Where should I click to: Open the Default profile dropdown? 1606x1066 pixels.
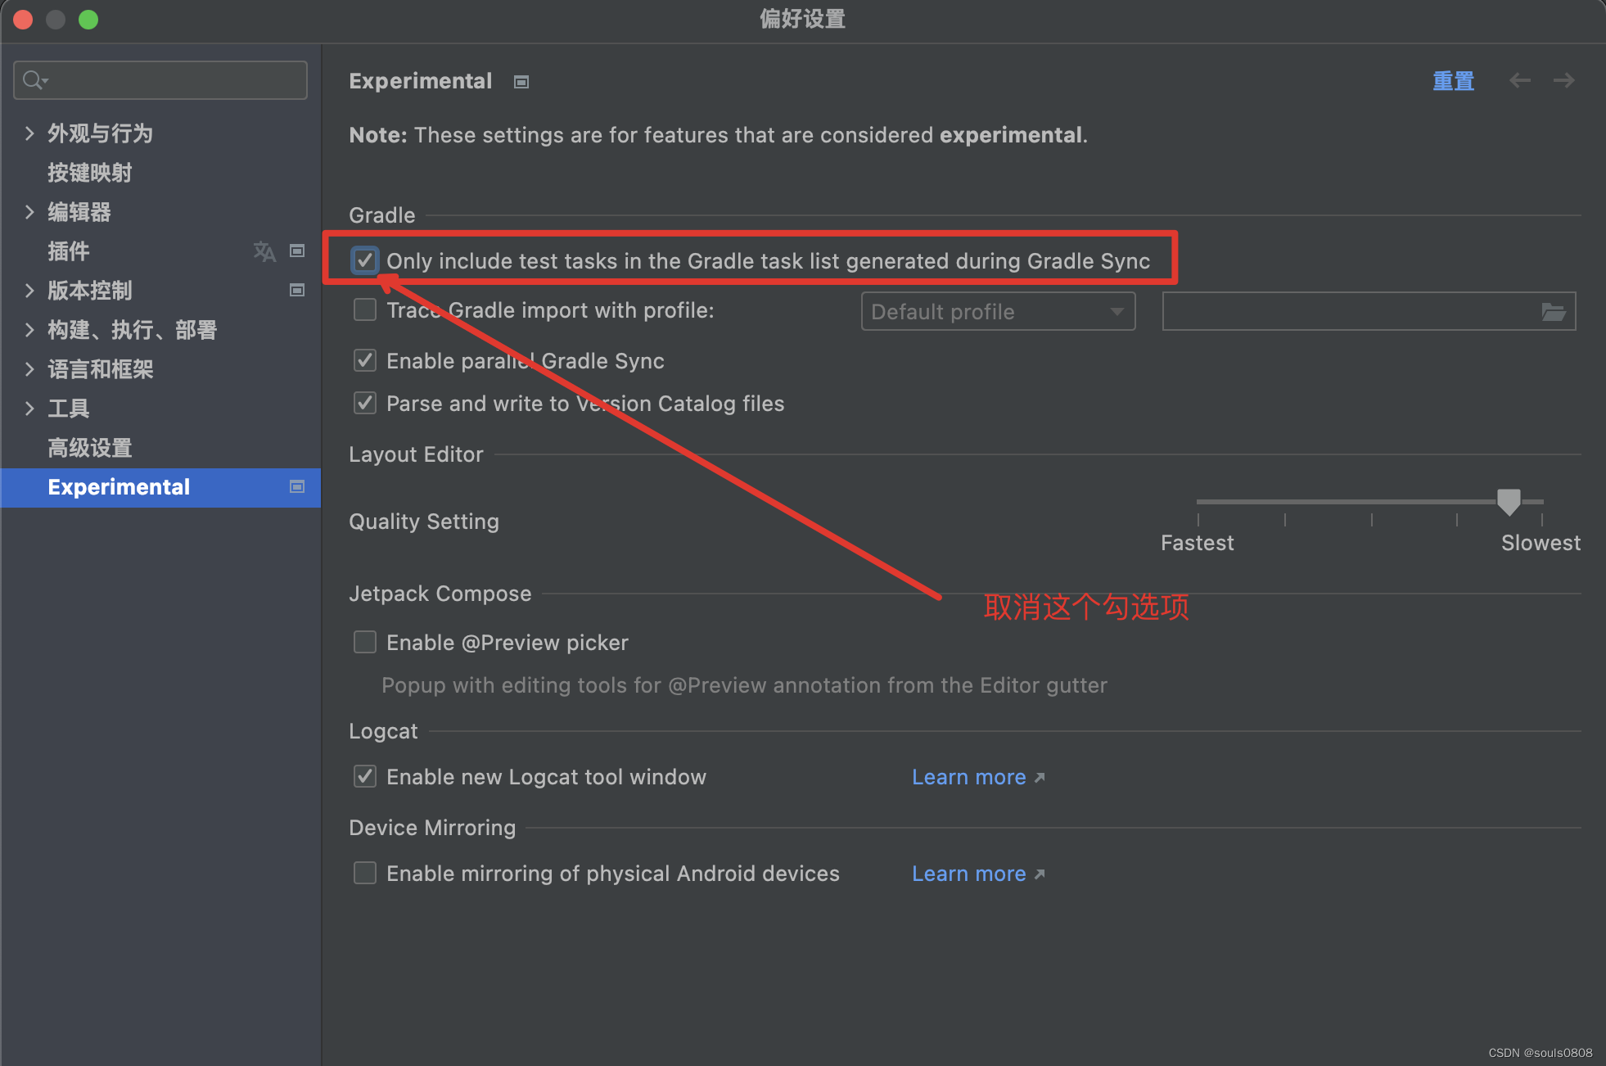click(x=998, y=311)
